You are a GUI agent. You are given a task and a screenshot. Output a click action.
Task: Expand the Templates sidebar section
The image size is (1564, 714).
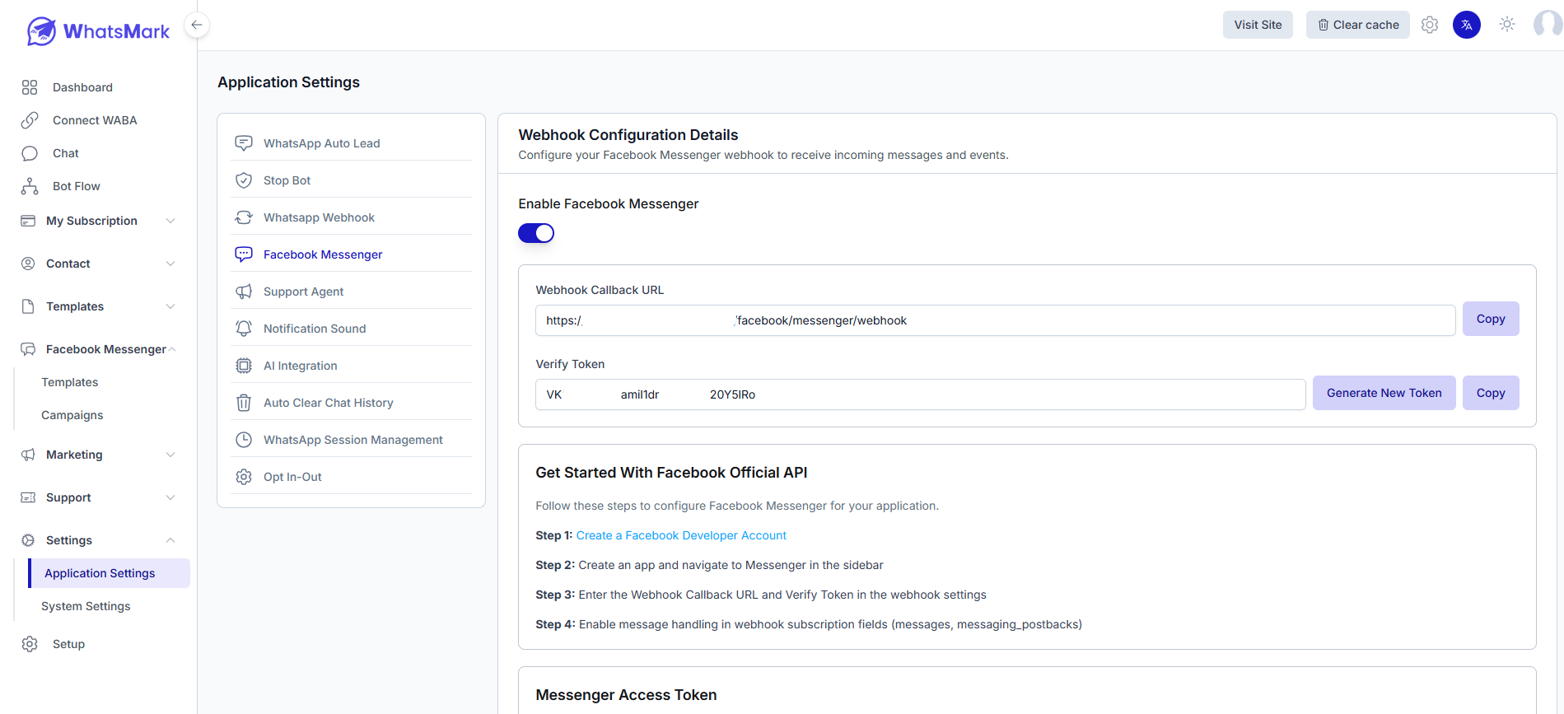(x=170, y=306)
